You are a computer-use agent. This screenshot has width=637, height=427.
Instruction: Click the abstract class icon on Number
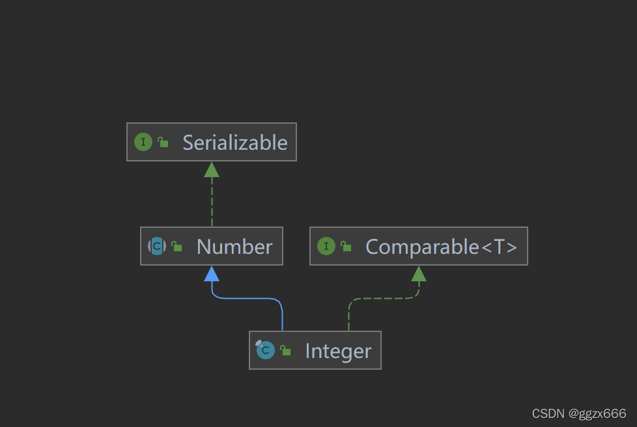point(157,246)
